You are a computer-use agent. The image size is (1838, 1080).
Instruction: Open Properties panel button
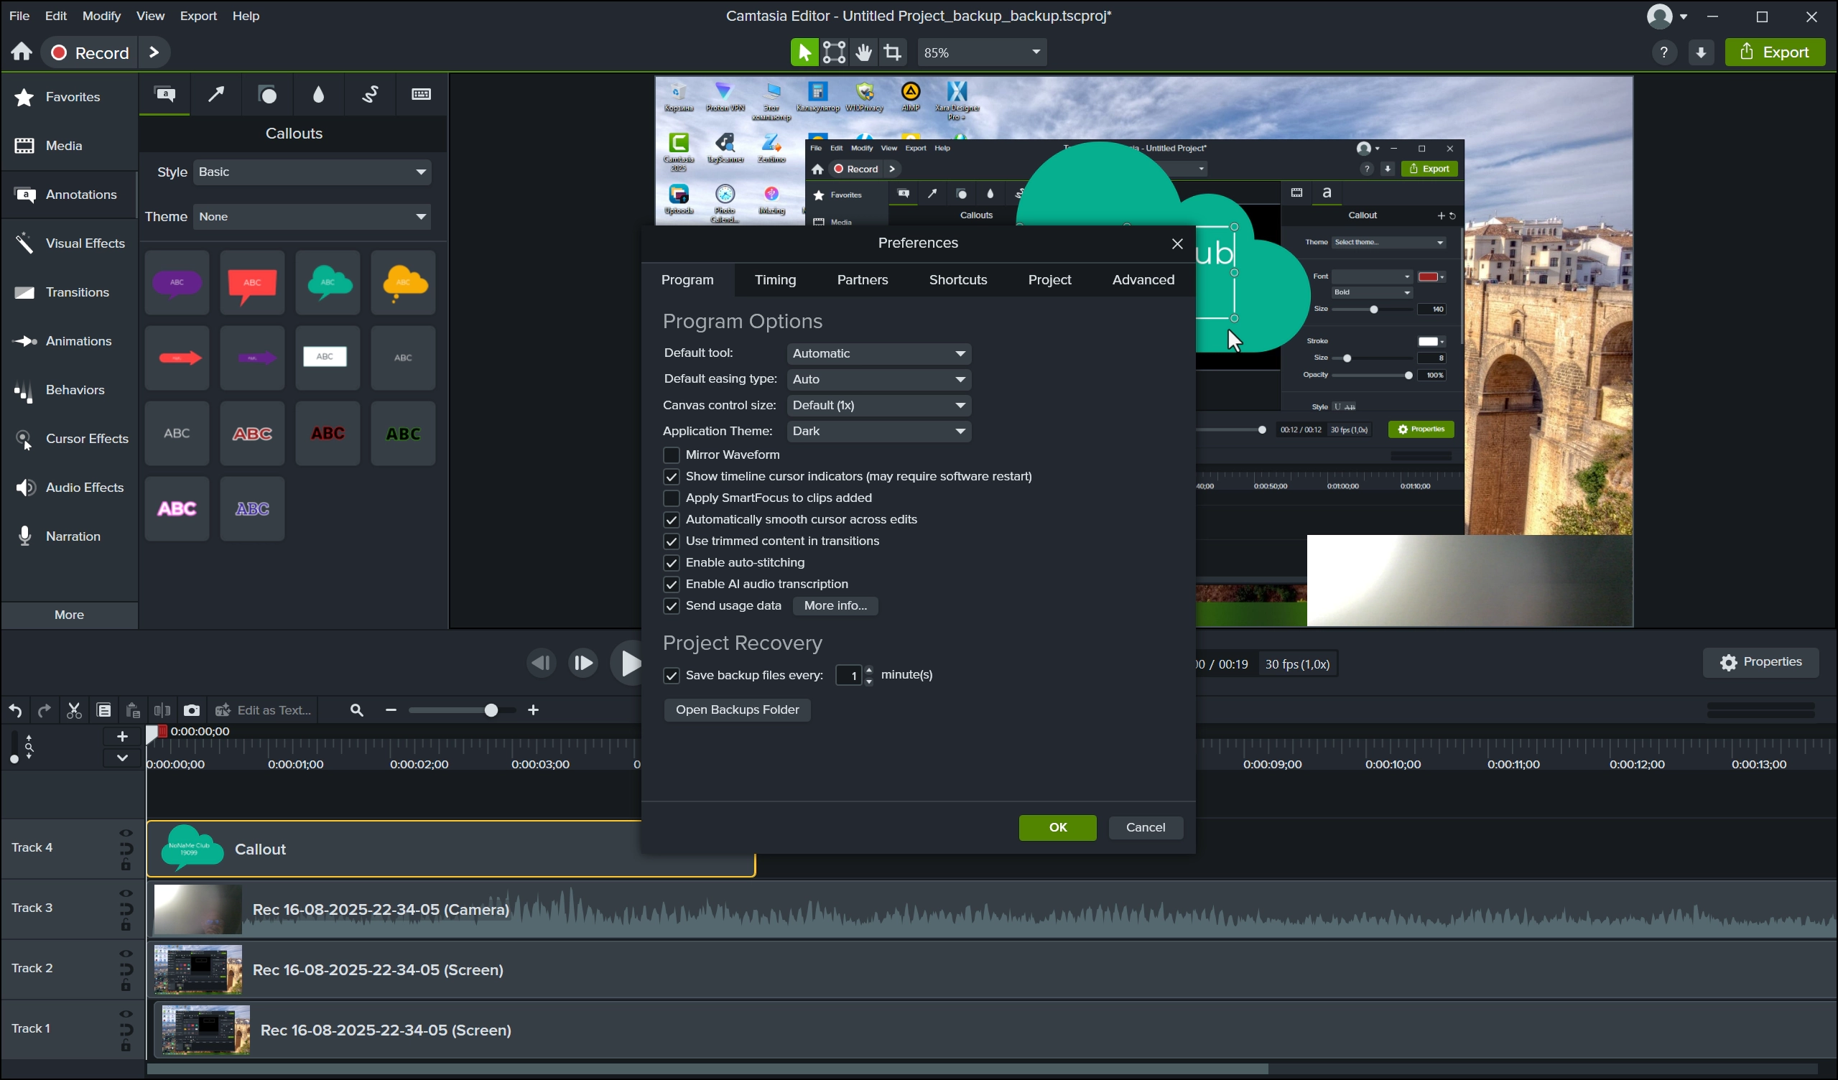pyautogui.click(x=1760, y=662)
